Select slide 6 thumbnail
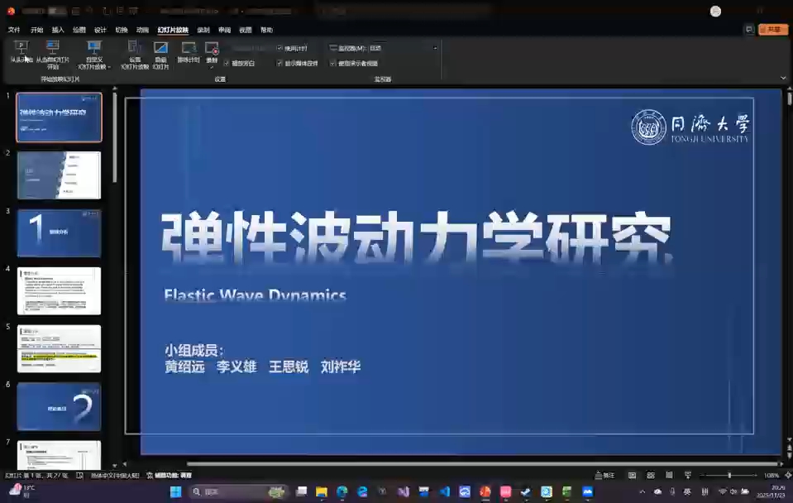 click(x=60, y=407)
